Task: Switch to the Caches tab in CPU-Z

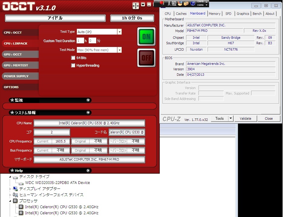Action: (x=181, y=14)
